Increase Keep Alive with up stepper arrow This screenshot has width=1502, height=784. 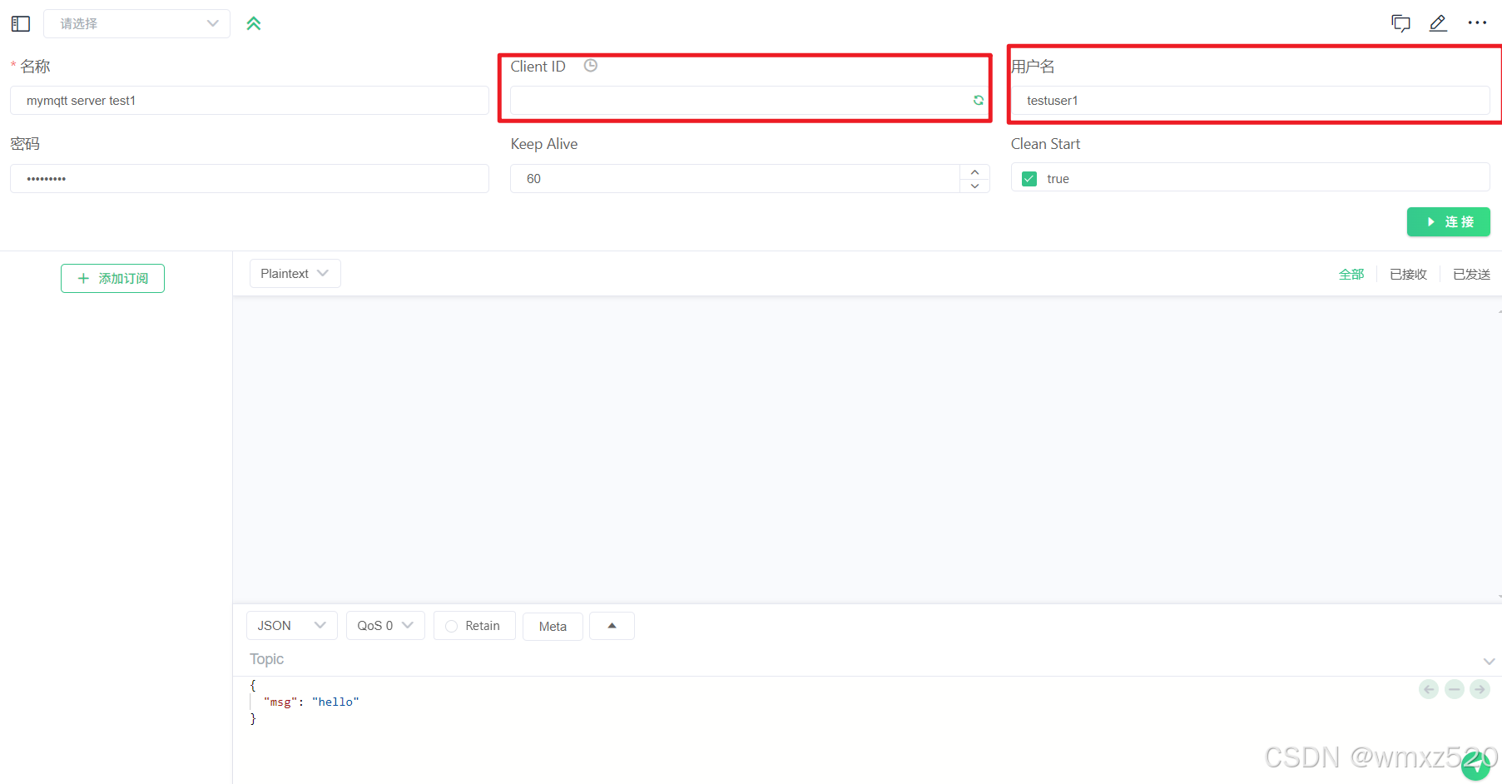(x=974, y=171)
